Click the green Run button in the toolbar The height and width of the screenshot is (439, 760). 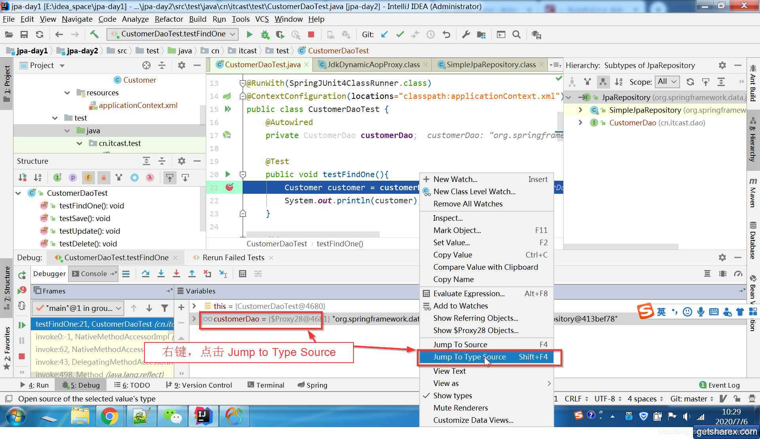point(249,34)
